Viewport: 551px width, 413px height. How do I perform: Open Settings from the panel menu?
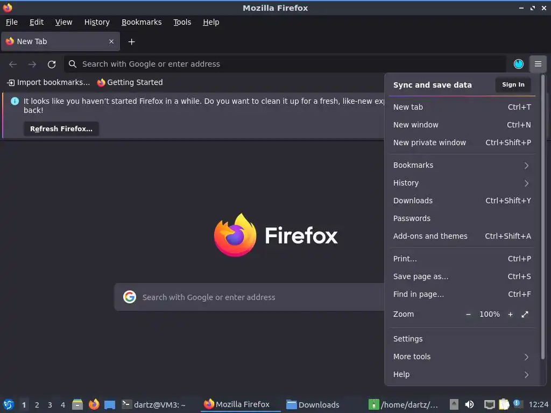click(x=462, y=339)
